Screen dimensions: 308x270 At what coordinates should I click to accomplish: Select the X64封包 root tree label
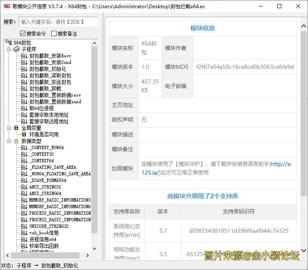pos(22,43)
